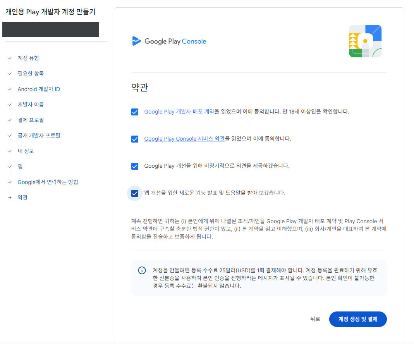The height and width of the screenshot is (344, 414).
Task: Open the Google Play Console 서비스 약관 link
Action: pyautogui.click(x=184, y=139)
